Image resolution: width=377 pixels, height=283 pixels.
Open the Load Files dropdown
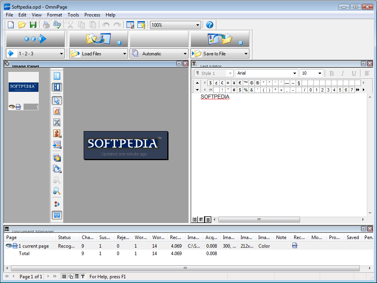coord(124,54)
